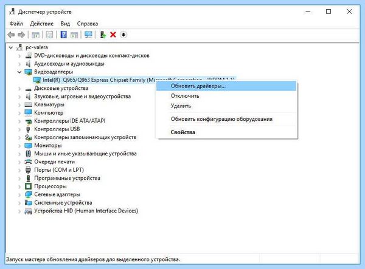Expand the Дисковые устройства category
The width and height of the screenshot is (365, 269).
[19, 89]
